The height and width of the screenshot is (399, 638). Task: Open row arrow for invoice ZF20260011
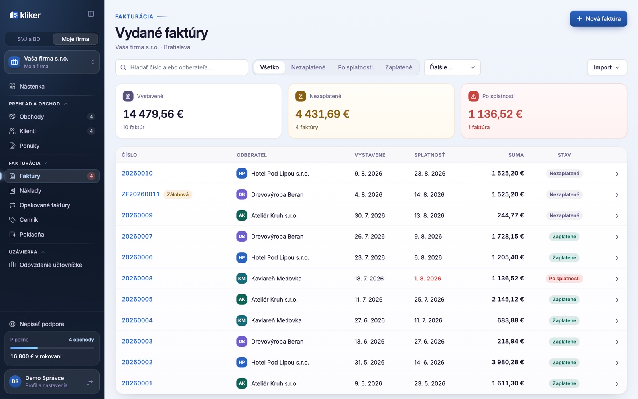(617, 195)
